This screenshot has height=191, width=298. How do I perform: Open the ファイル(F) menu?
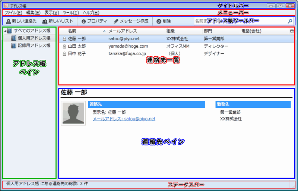pos(13,13)
